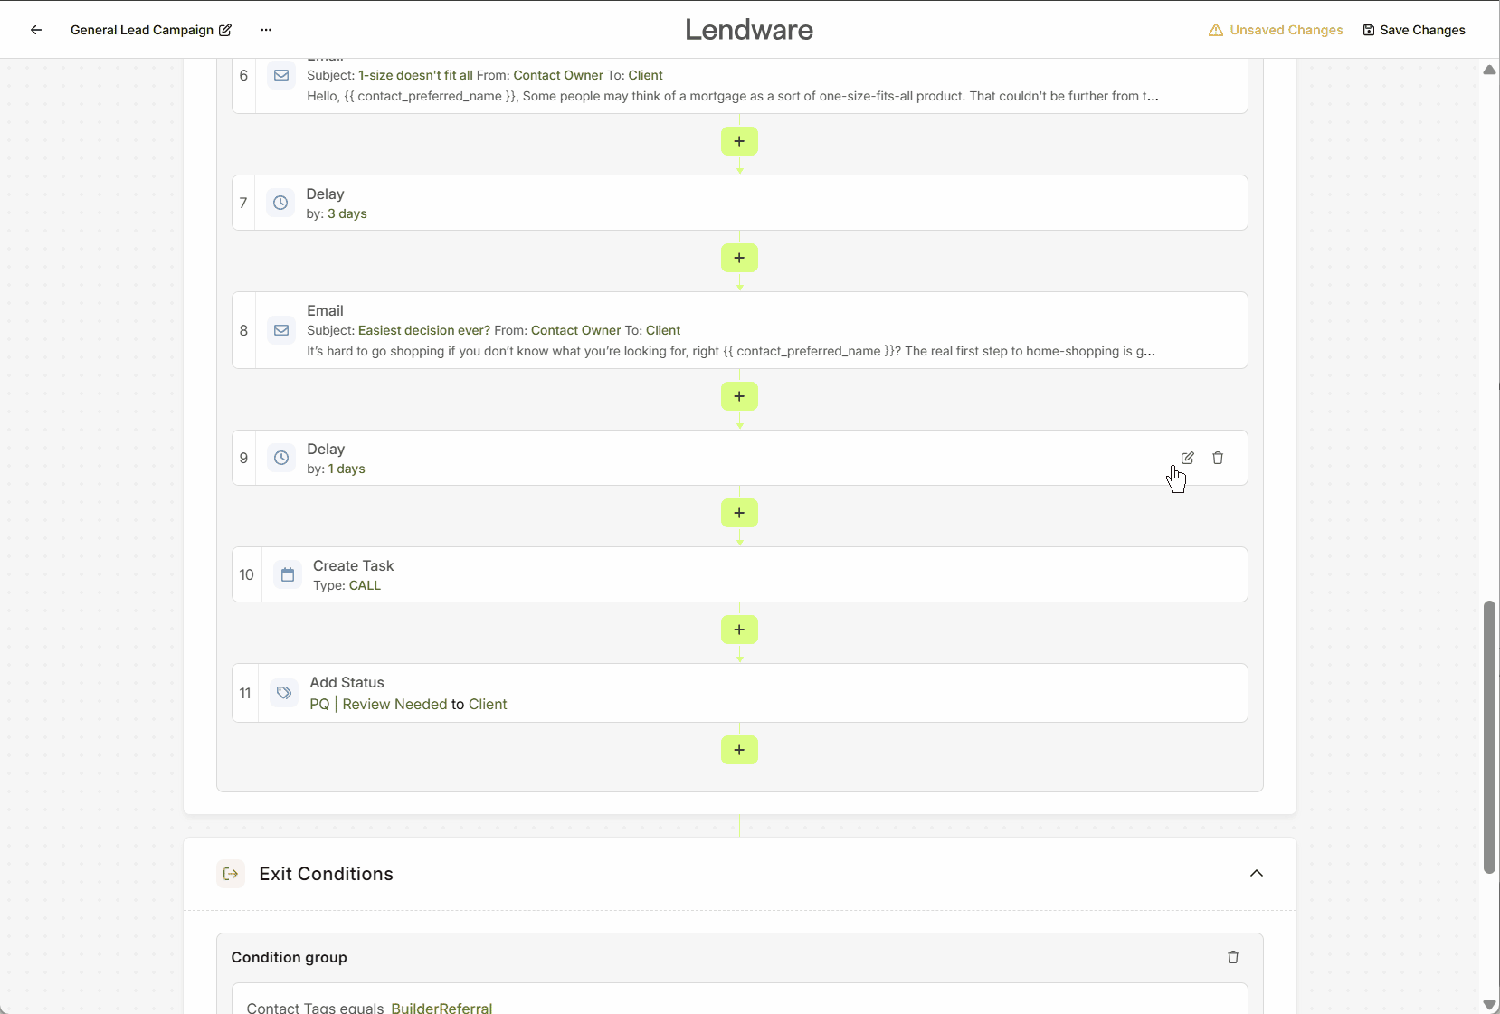Delete the step 9 Delay action

click(1218, 458)
